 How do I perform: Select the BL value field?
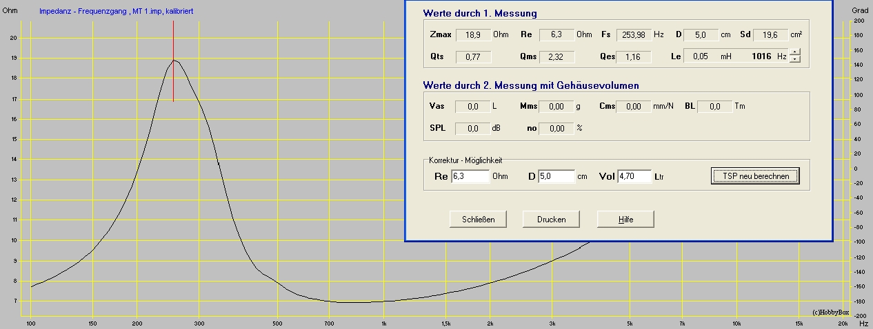714,106
